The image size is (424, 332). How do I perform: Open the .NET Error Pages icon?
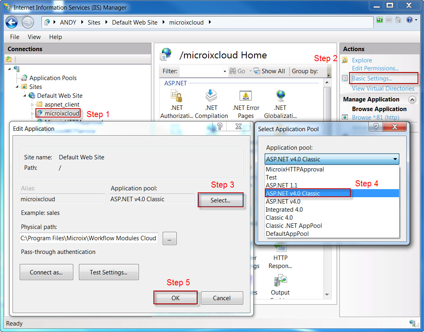click(x=246, y=97)
